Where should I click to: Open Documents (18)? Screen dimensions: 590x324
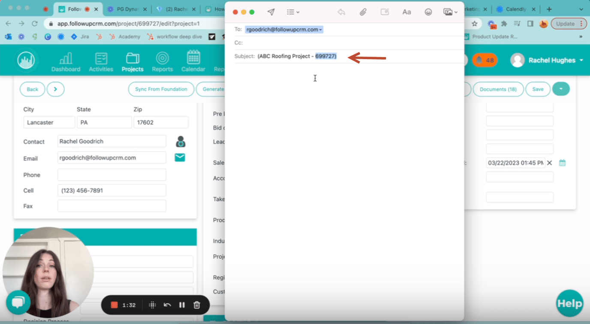point(498,89)
